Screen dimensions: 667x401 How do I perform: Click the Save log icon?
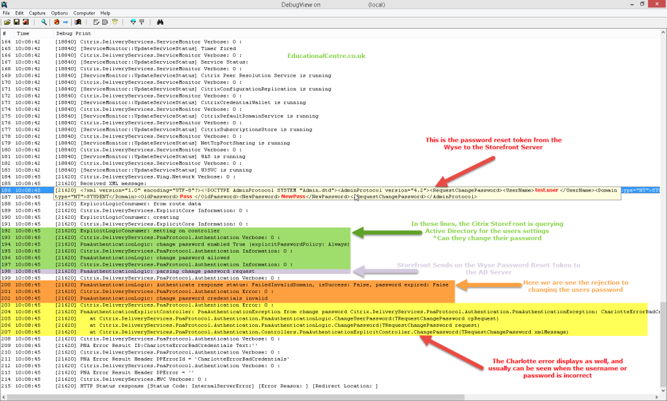pyautogui.click(x=16, y=22)
